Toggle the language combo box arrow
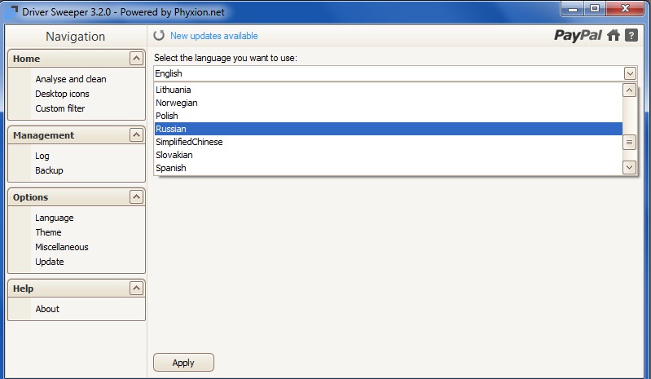Screen dimensions: 651x379 pos(630,73)
